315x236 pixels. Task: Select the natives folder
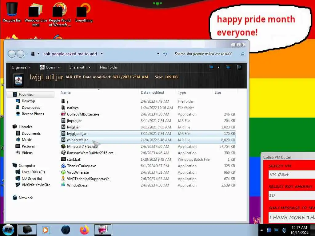(x=73, y=108)
